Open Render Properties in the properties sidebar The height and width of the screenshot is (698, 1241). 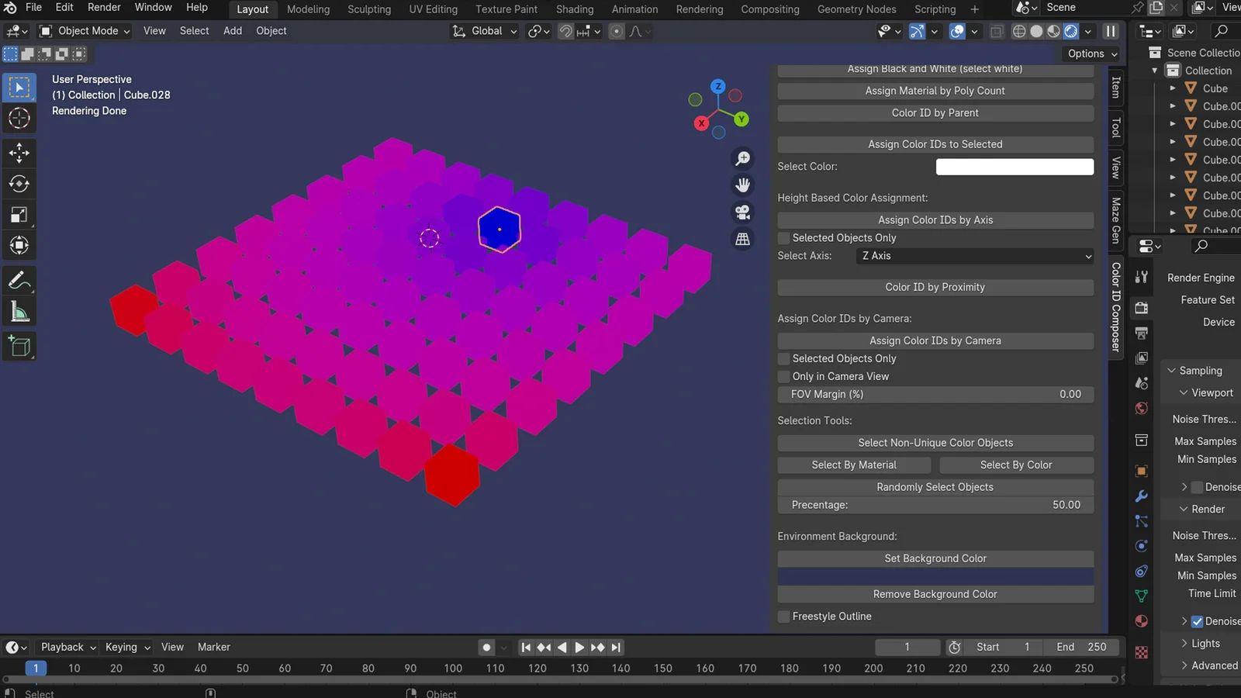(x=1141, y=308)
